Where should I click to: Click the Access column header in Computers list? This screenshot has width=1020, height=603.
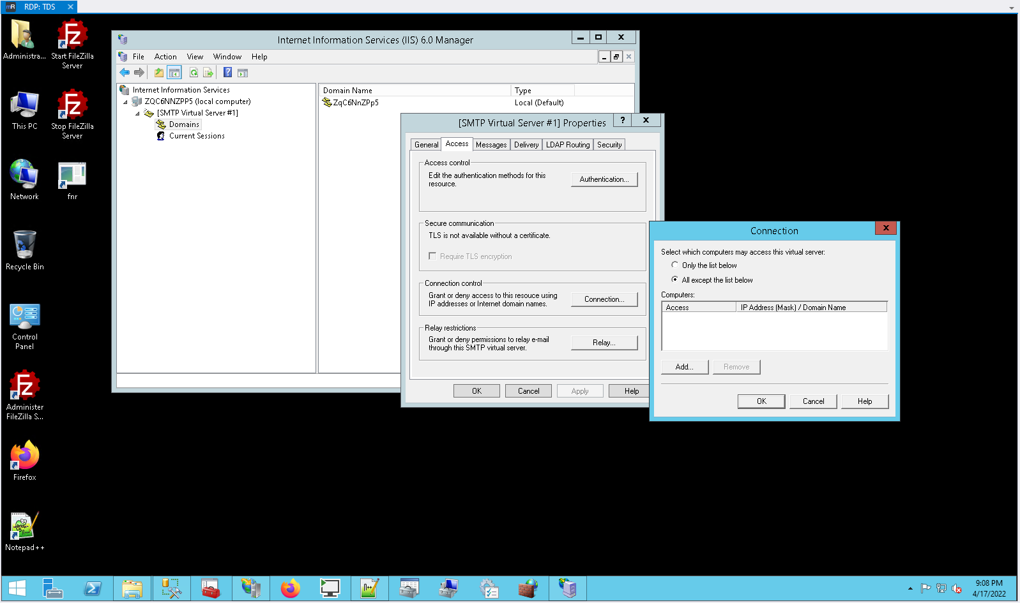coord(699,308)
